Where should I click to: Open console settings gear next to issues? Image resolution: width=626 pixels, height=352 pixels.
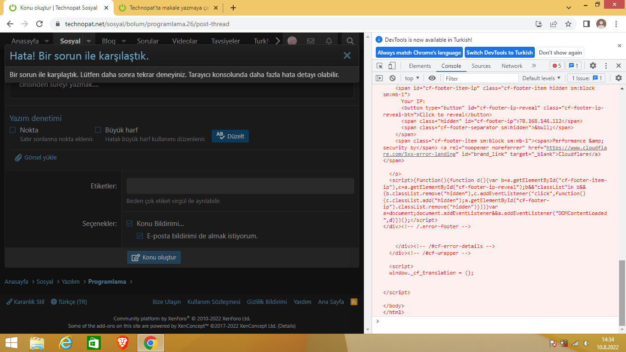coord(619,78)
